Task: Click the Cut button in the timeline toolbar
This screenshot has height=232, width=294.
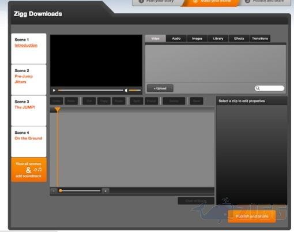Action: pos(89,101)
